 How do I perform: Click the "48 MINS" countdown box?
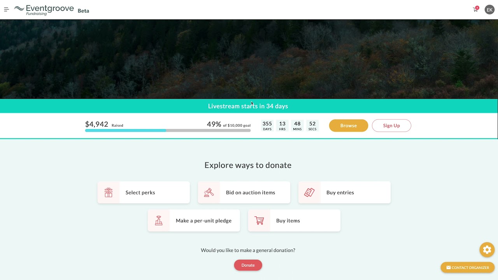click(297, 126)
